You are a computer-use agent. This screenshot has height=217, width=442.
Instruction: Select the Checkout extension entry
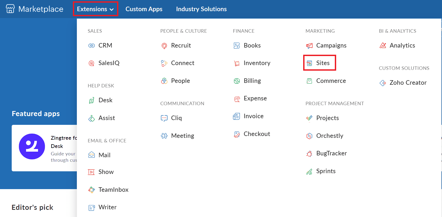(x=257, y=134)
